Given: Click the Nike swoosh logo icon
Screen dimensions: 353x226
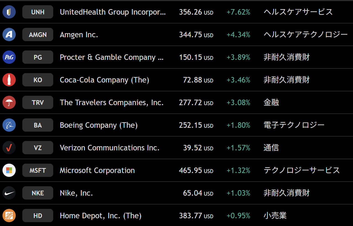Looking at the screenshot, I should pos(9,193).
